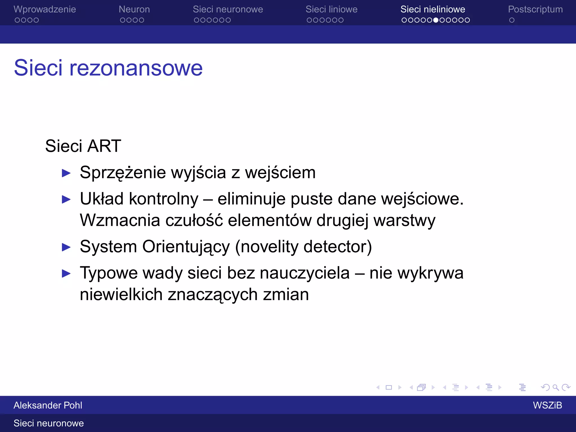Screen dimensions: 576x432
Task: Select last slide dot under Neuron
Action: (141, 20)
